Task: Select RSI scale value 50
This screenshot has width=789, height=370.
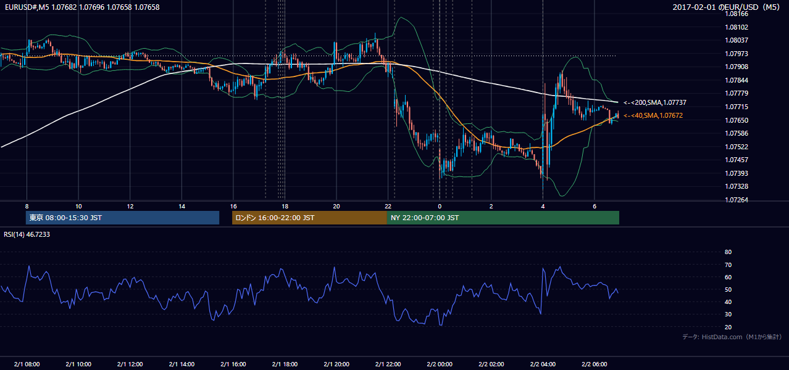Action: click(728, 290)
